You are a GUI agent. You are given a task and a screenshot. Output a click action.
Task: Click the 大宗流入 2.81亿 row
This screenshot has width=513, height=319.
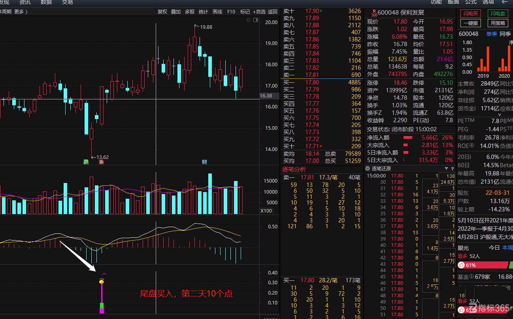pyautogui.click(x=410, y=145)
